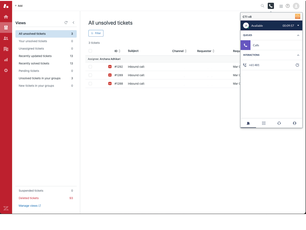The height and width of the screenshot is (230, 306).
Task: Open the Organizations icon in the sidebar
Action: click(6, 49)
